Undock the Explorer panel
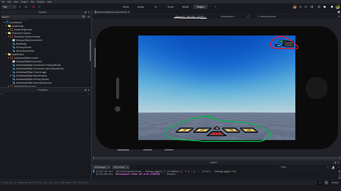 pos(85,12)
